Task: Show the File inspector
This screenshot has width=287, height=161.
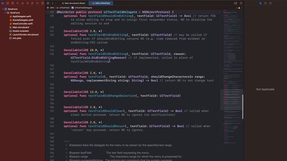Action: 261,3
